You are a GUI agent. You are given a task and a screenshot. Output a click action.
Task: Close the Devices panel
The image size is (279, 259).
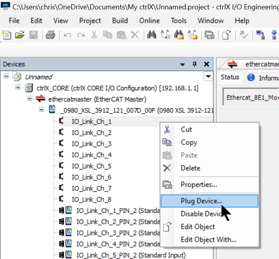pyautogui.click(x=206, y=64)
